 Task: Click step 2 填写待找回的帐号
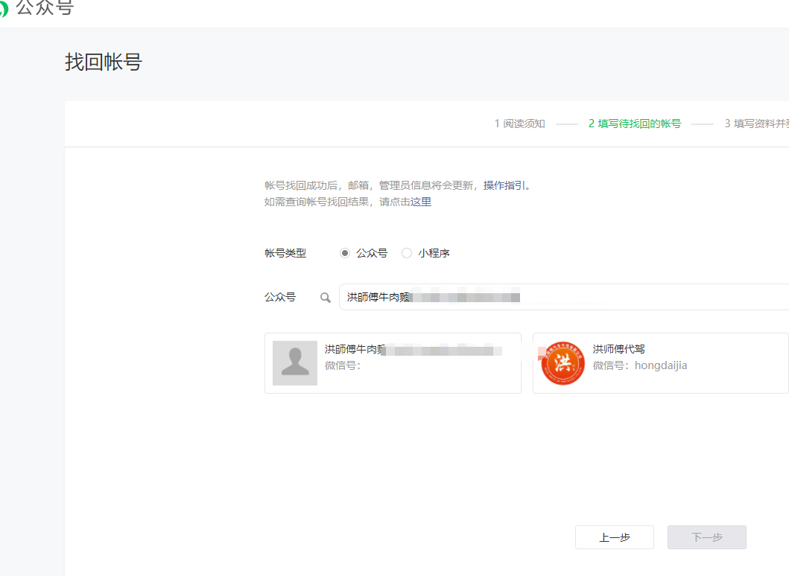635,124
